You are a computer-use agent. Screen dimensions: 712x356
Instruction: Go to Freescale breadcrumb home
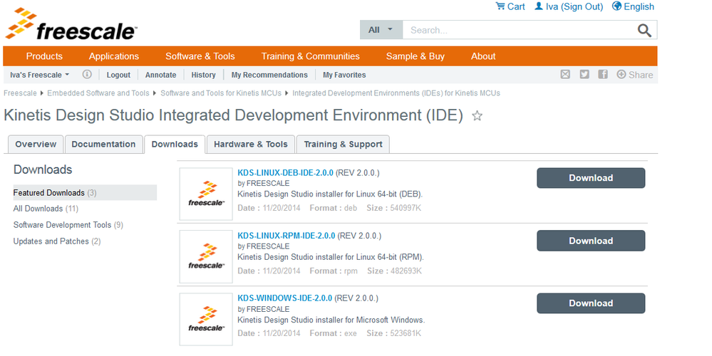(20, 93)
